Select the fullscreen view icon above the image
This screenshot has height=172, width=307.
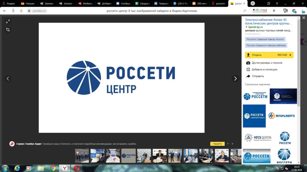click(x=7, y=21)
